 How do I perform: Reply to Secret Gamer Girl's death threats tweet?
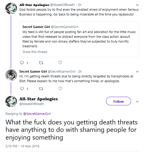point(22,89)
